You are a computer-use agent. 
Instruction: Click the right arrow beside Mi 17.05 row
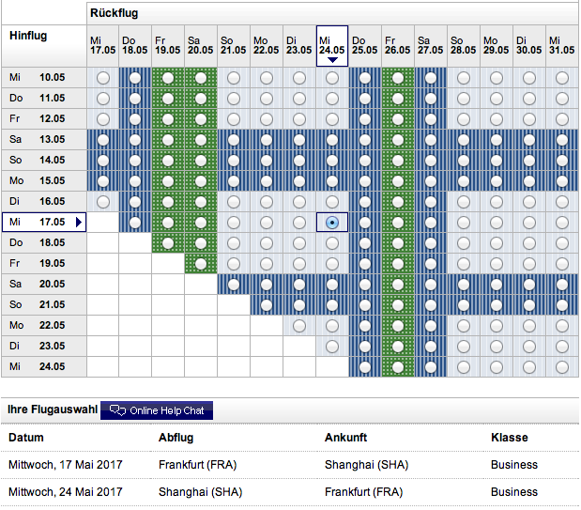79,223
